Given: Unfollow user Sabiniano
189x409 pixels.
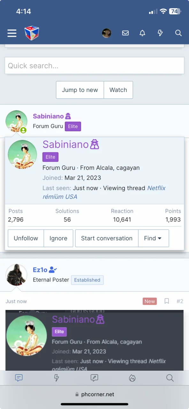Looking at the screenshot, I should (26, 238).
